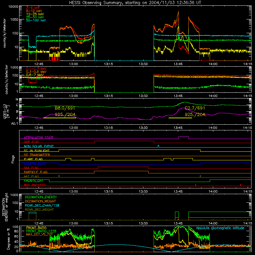Click the B8.0/691 flare annotation
255x255 pixels.
tap(65, 108)
